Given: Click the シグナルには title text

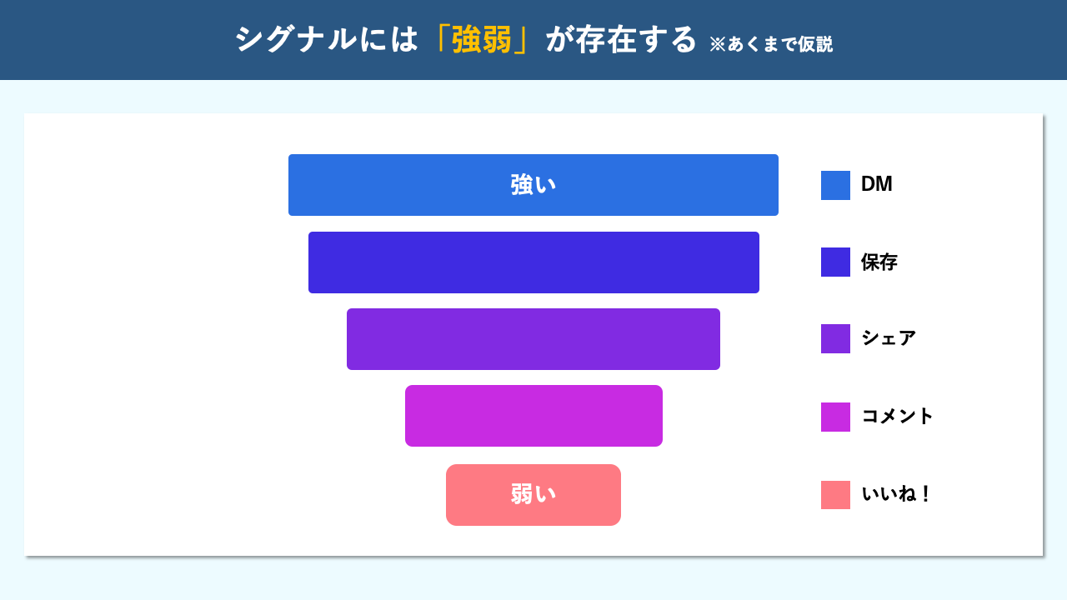Looking at the screenshot, I should click(326, 40).
